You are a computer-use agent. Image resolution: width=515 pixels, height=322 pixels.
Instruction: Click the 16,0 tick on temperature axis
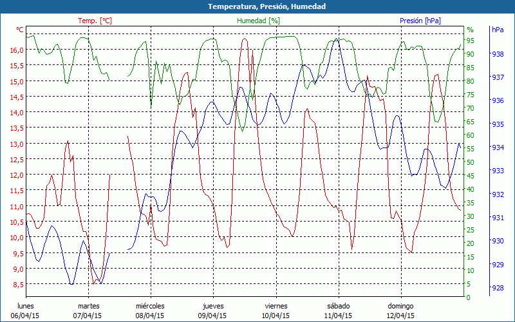(x=17, y=50)
